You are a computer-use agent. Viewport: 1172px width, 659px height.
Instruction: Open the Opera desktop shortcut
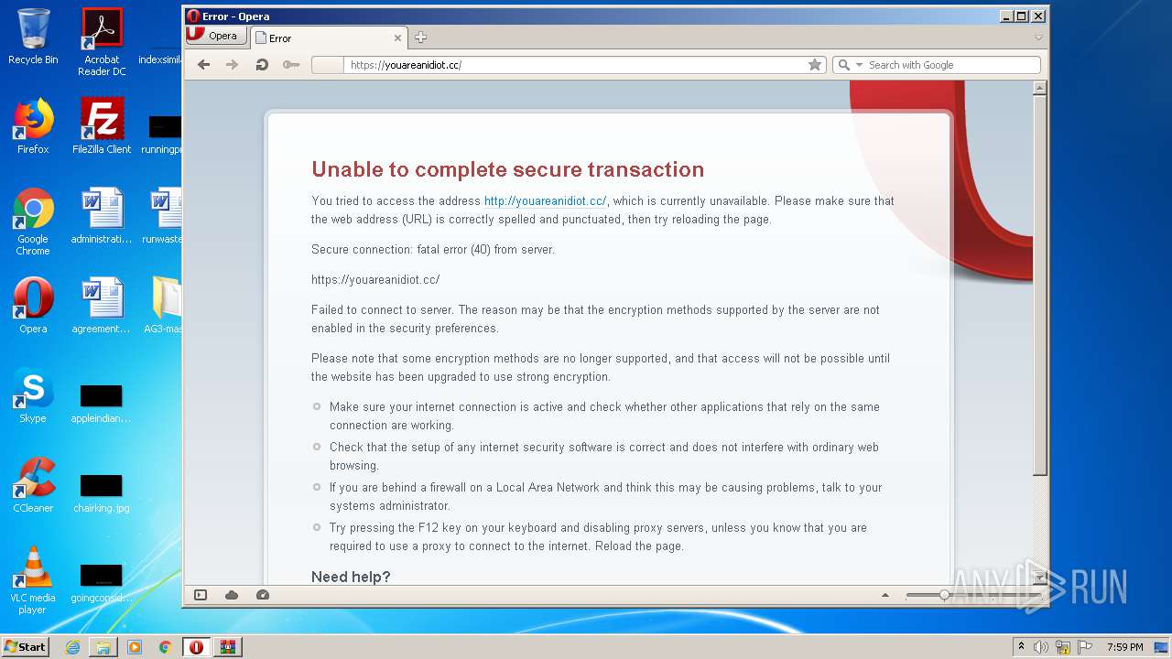33,306
